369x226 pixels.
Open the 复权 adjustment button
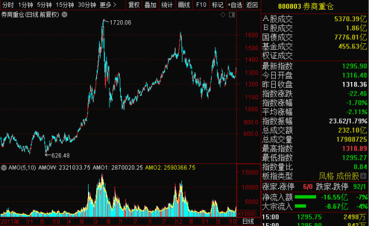134,5
